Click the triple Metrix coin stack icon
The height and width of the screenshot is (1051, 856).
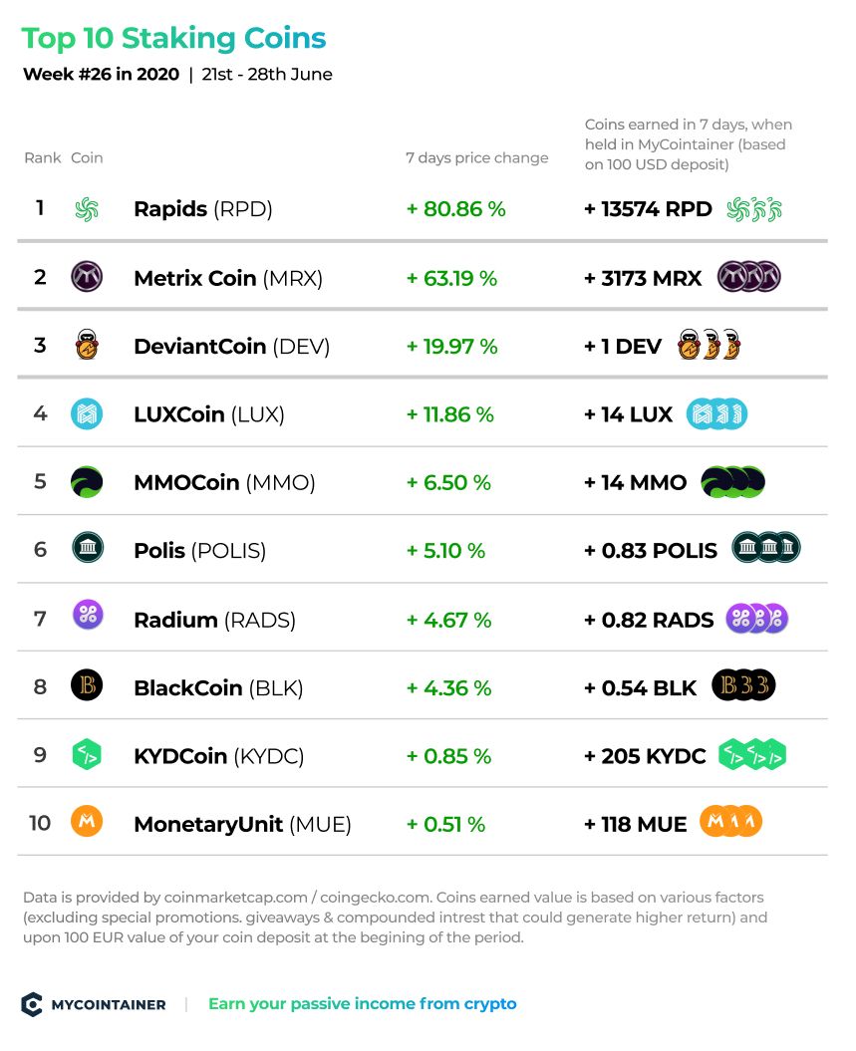748,276
